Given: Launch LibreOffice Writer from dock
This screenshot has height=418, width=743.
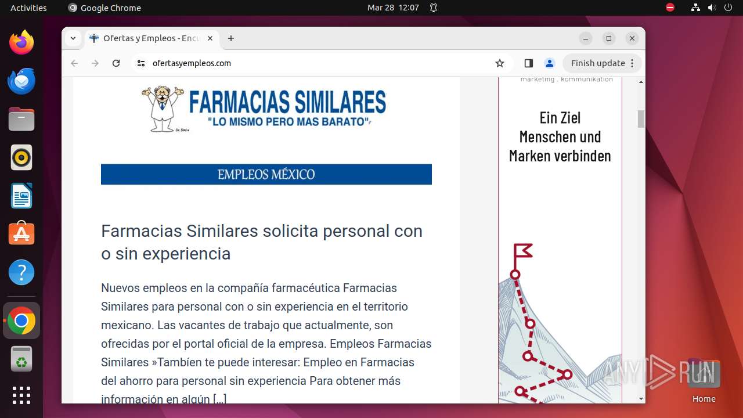Looking at the screenshot, I should pyautogui.click(x=21, y=196).
